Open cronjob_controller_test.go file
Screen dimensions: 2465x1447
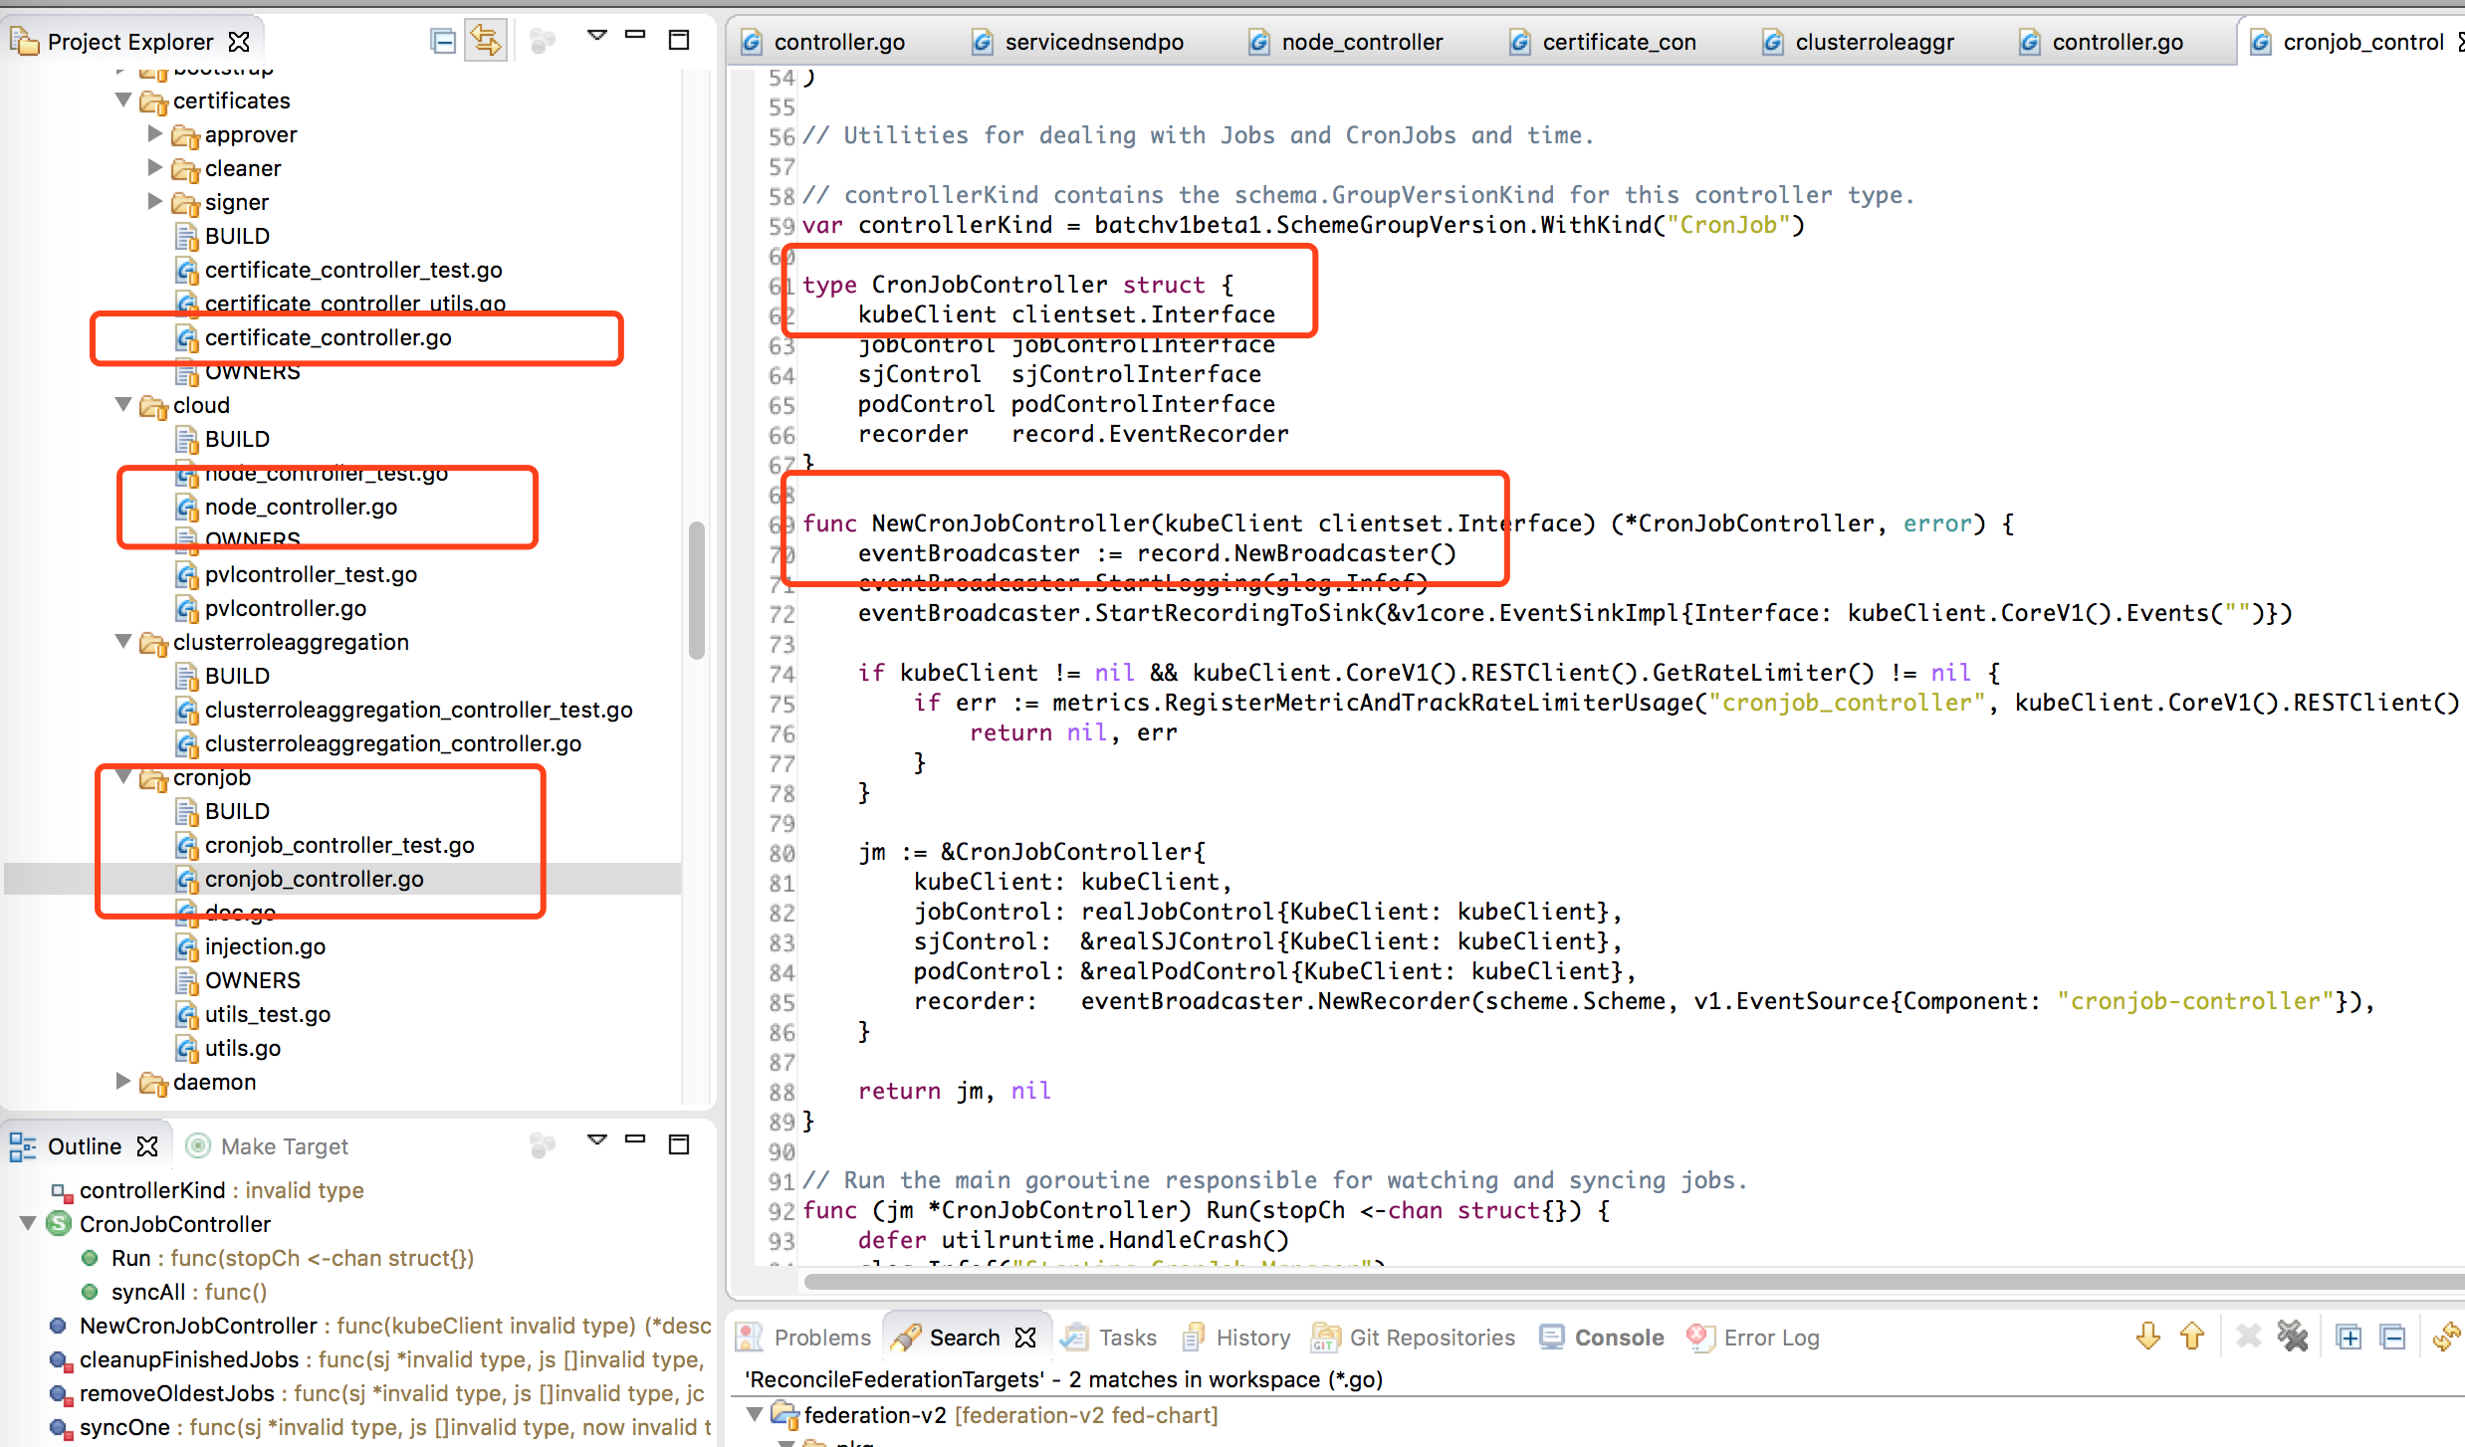pyautogui.click(x=338, y=845)
